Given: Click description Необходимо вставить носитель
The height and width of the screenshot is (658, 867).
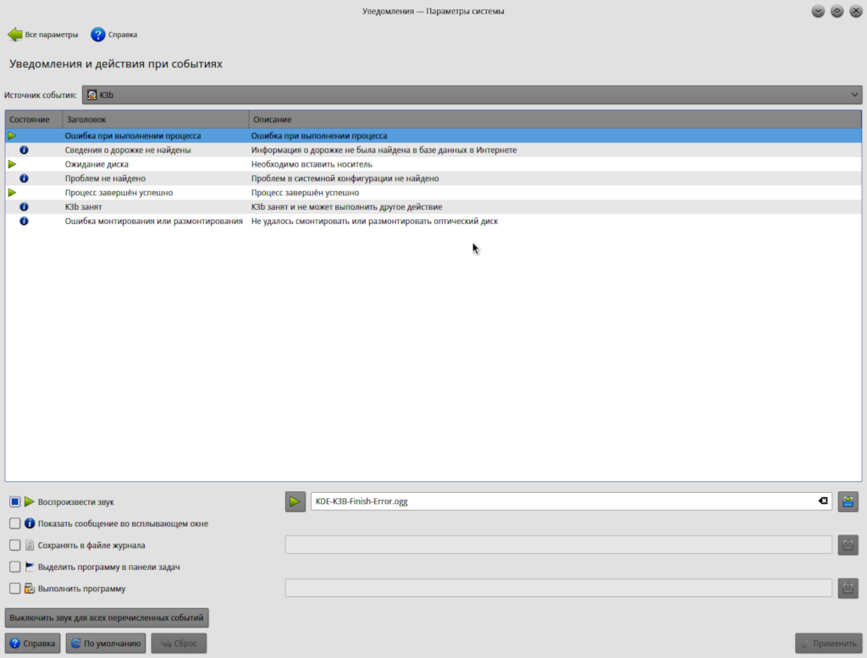Looking at the screenshot, I should click(x=312, y=164).
